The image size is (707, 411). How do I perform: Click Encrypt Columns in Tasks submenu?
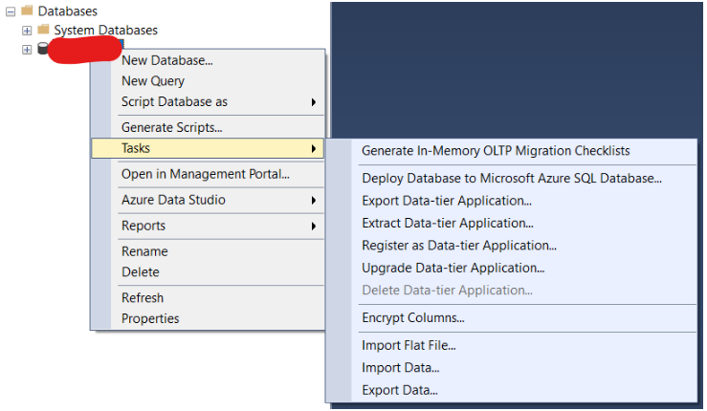412,318
